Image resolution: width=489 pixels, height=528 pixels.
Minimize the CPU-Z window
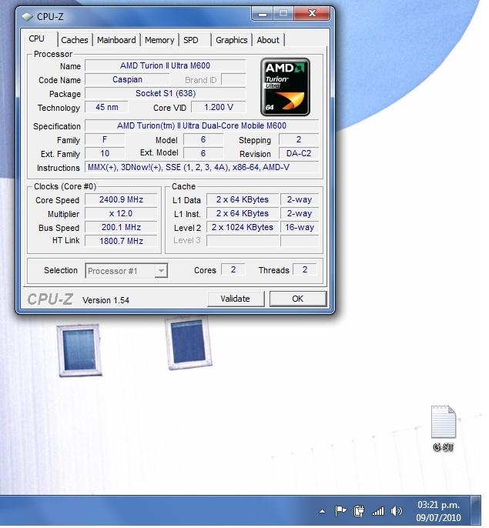pyautogui.click(x=262, y=14)
